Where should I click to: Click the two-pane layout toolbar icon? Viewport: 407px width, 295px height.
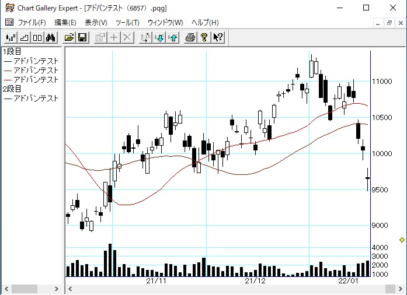coord(37,38)
